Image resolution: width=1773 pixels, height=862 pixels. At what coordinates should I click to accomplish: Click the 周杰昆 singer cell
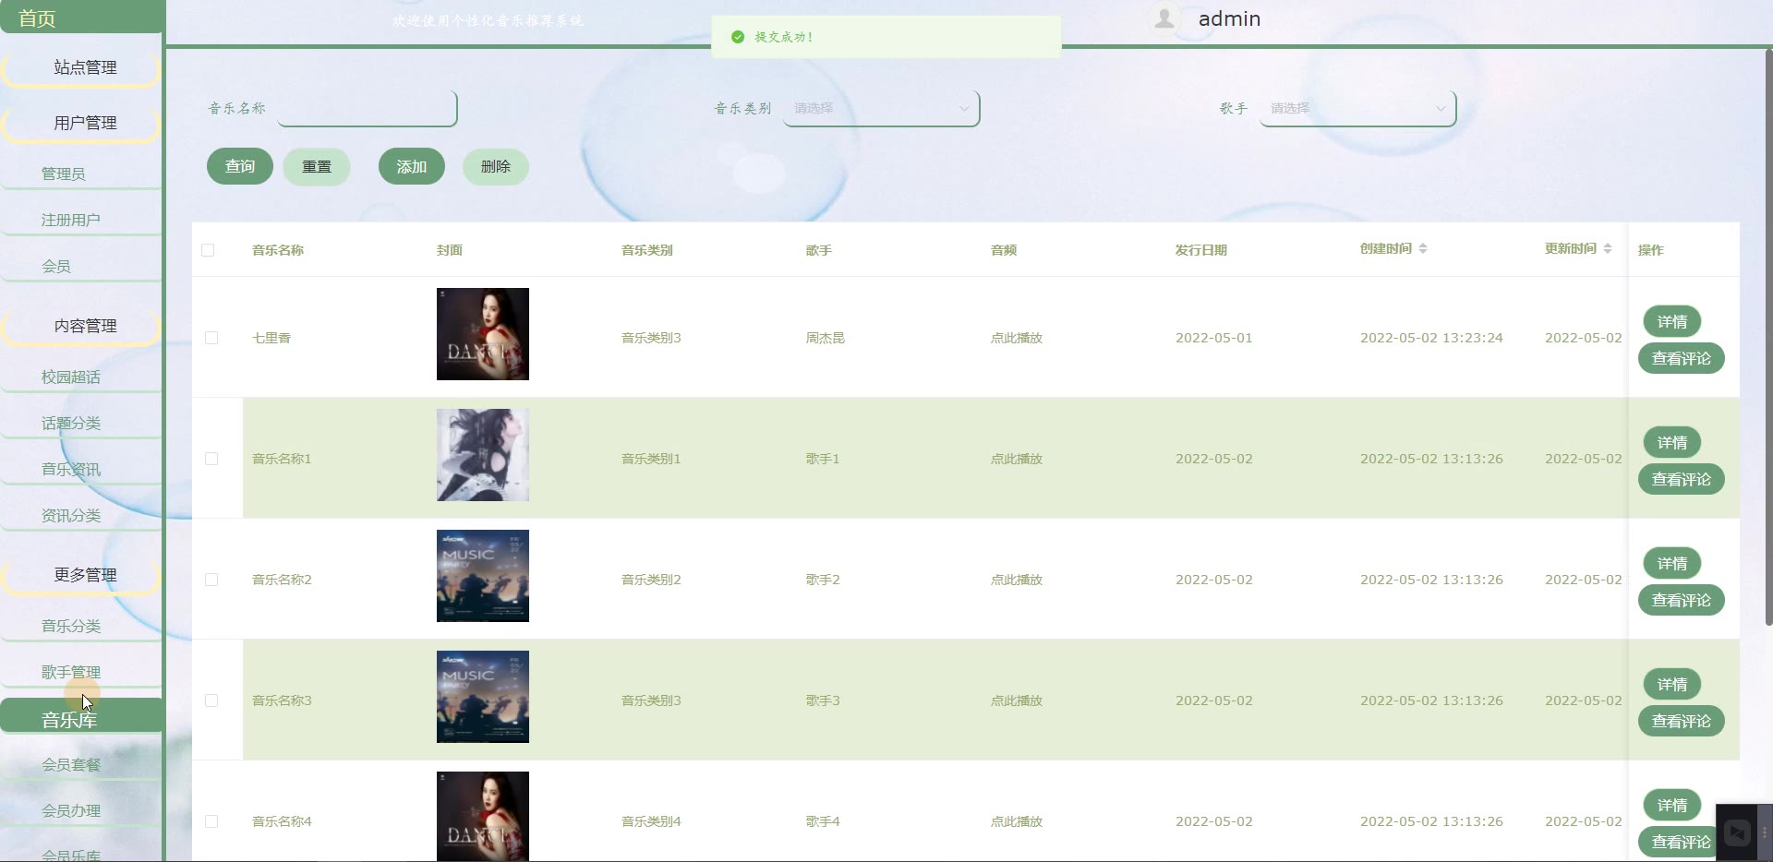pyautogui.click(x=826, y=338)
